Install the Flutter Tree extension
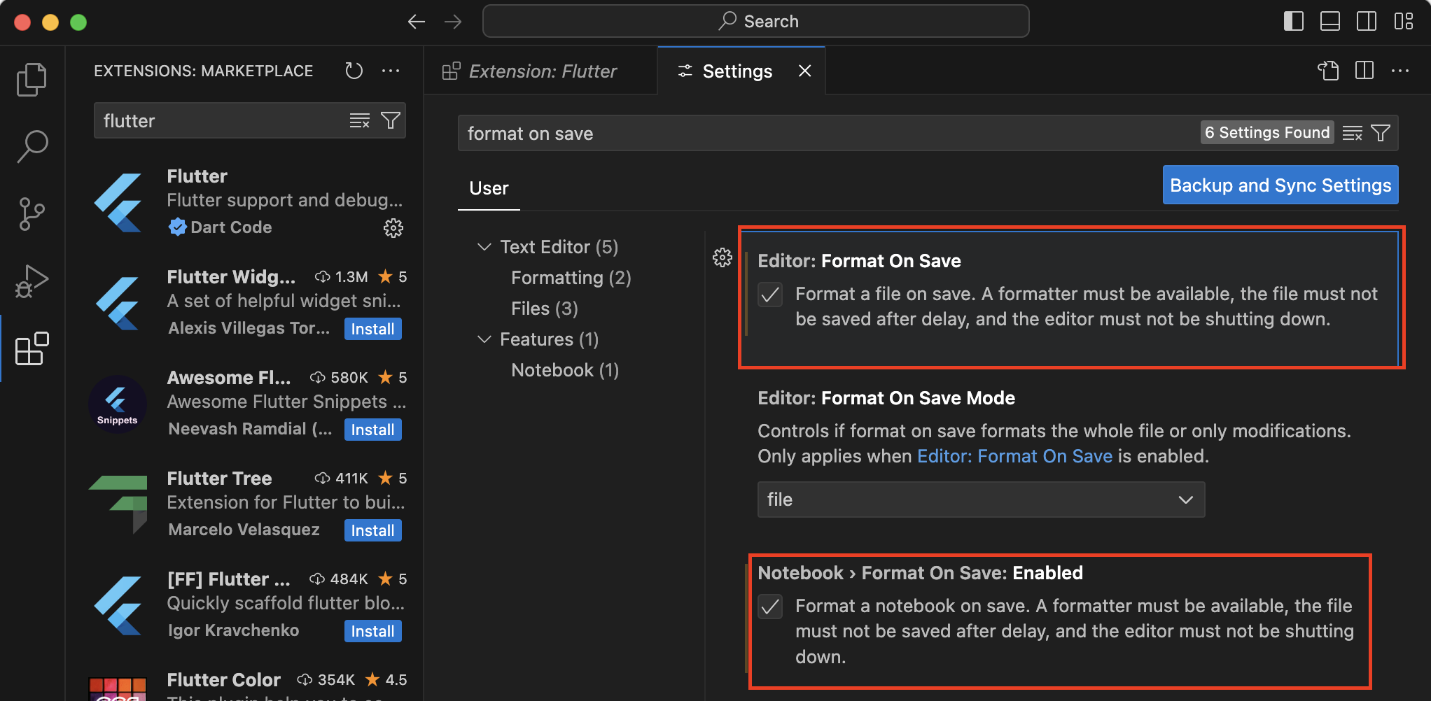The height and width of the screenshot is (701, 1431). pos(372,530)
